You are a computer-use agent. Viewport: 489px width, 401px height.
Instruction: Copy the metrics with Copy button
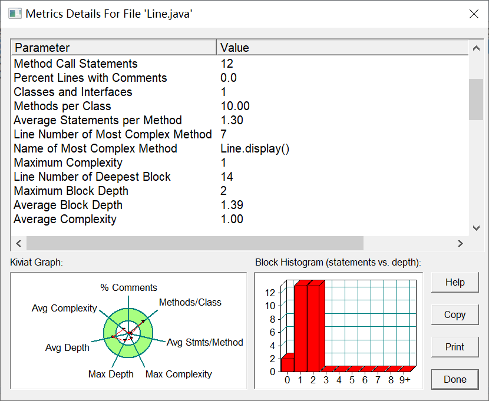[x=455, y=314]
